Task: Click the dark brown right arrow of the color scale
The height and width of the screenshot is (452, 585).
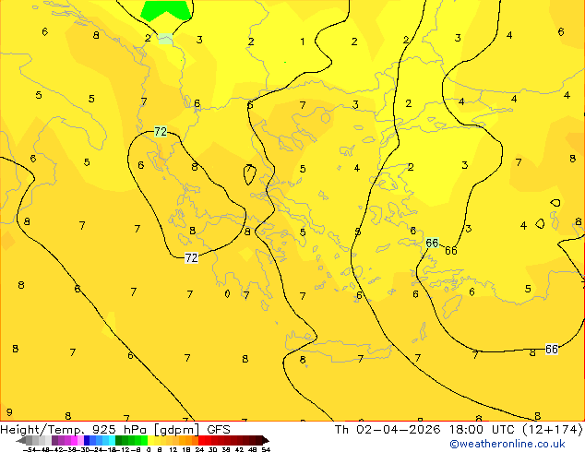Action: click(266, 440)
